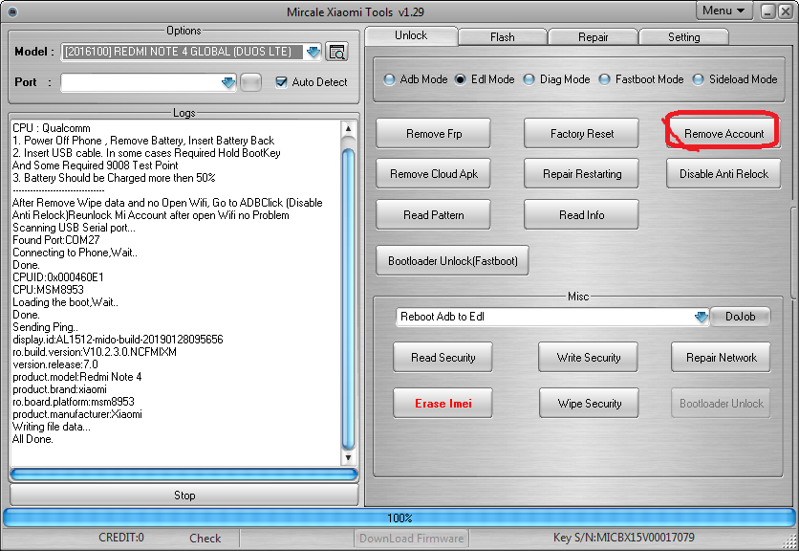The width and height of the screenshot is (799, 551).
Task: Click the red Erase Imei button
Action: (443, 404)
